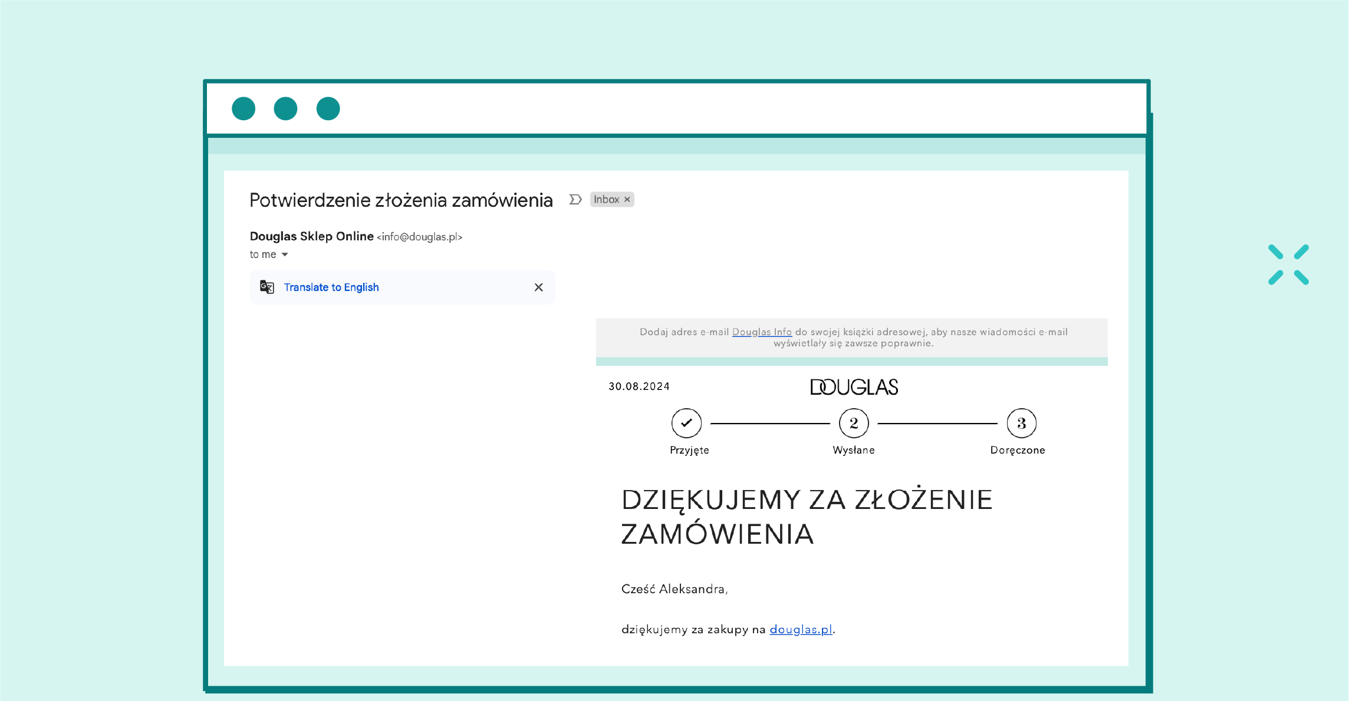The image size is (1349, 701).
Task: Click the 'Wysłane' step label
Action: click(854, 450)
